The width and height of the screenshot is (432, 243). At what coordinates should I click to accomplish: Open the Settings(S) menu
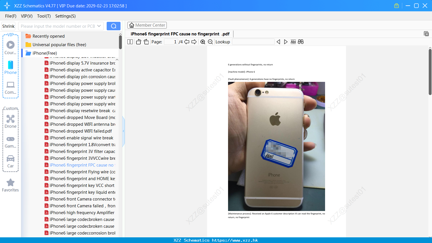coord(66,16)
